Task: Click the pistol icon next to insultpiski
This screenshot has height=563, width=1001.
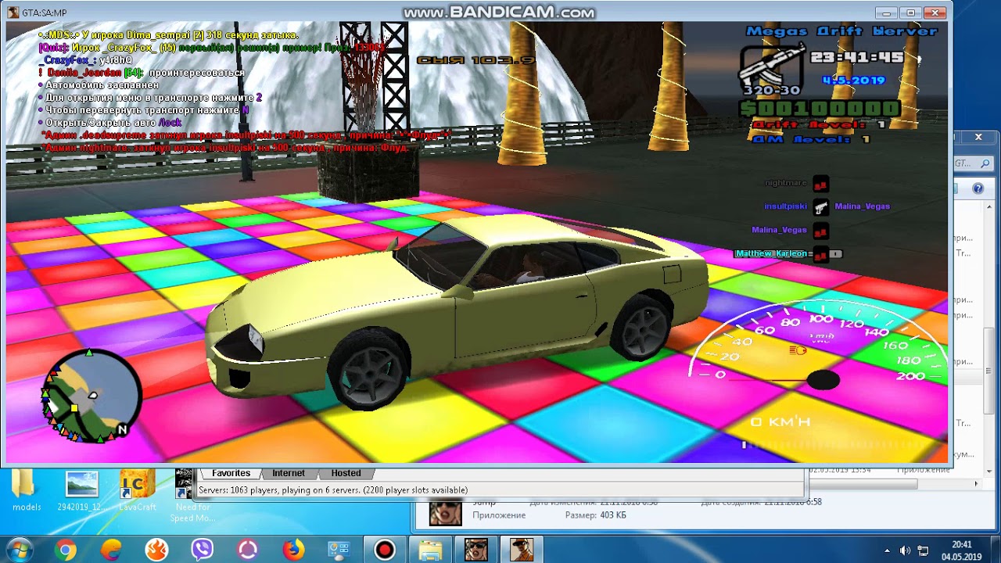Action: coord(820,206)
